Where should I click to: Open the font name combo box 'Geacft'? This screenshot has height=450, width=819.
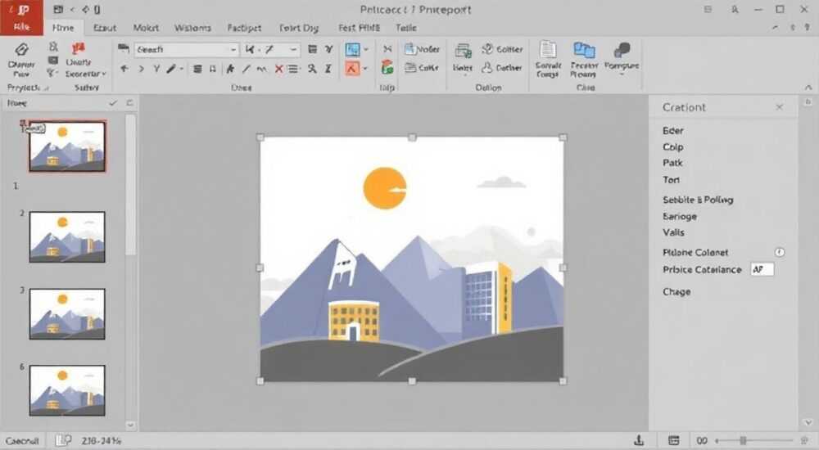187,50
